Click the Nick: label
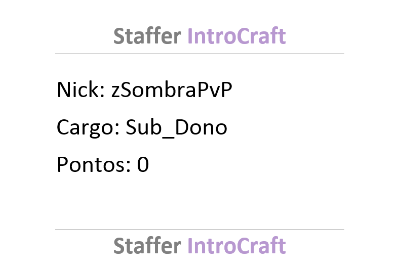The width and height of the screenshot is (399, 269). pos(81,89)
